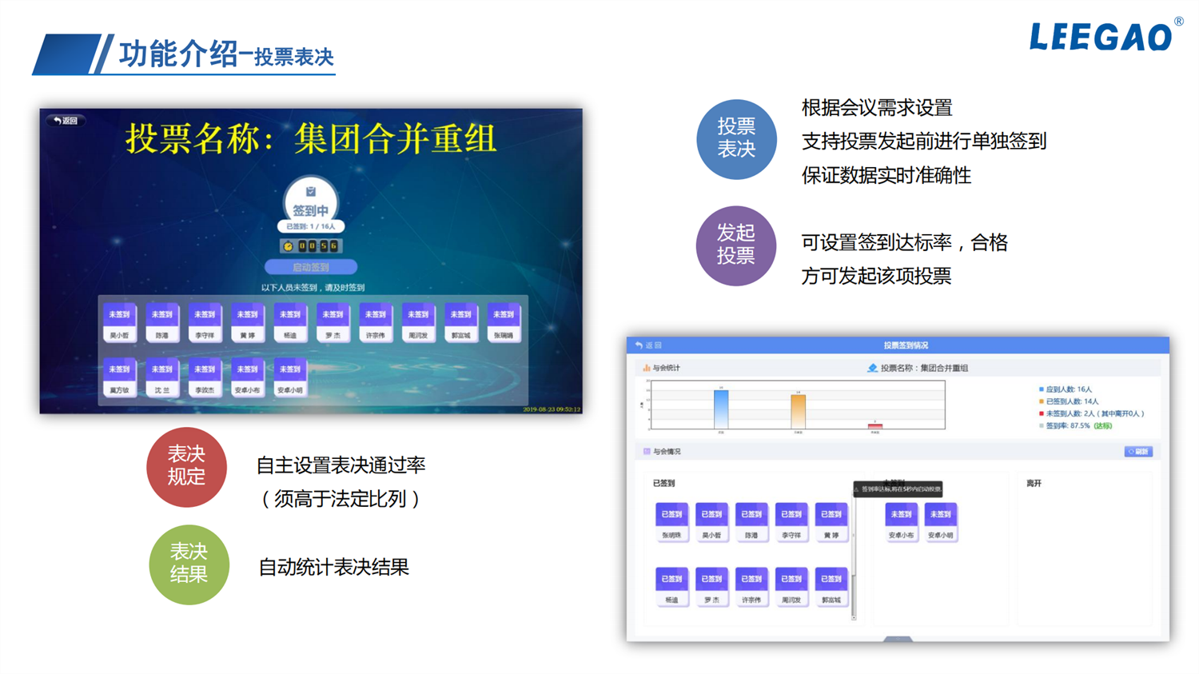
Task: Select the 未签到 card for 陈港
Action: point(162,322)
